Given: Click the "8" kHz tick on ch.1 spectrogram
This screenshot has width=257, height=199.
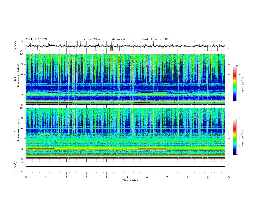Looking at the screenshot, I should pos(23,64).
